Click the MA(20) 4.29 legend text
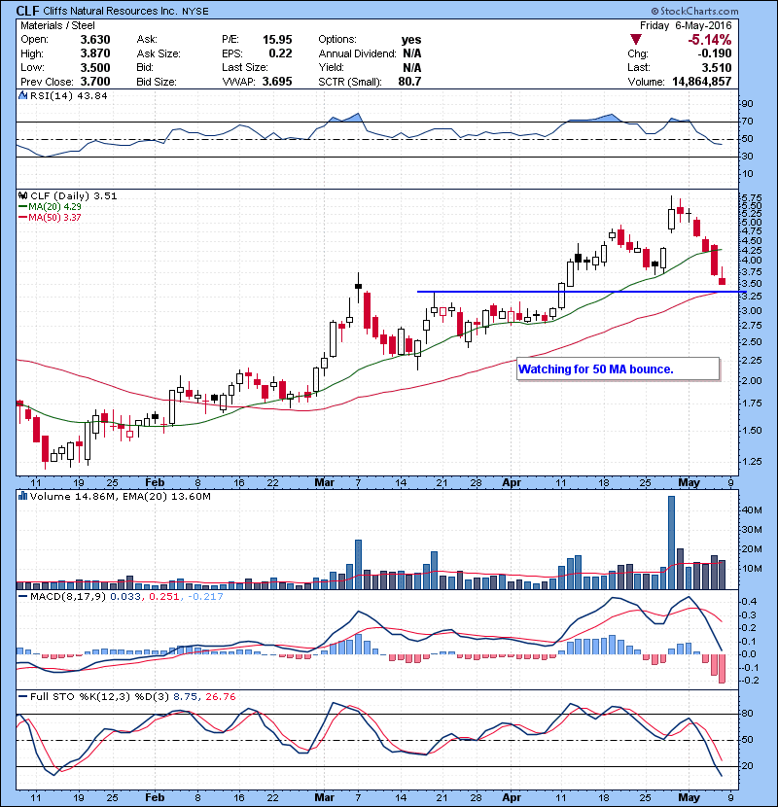The width and height of the screenshot is (778, 807). (x=54, y=206)
